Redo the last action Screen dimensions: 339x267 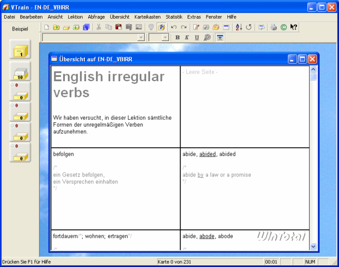coord(184,27)
